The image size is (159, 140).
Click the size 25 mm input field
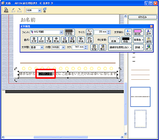101,32
